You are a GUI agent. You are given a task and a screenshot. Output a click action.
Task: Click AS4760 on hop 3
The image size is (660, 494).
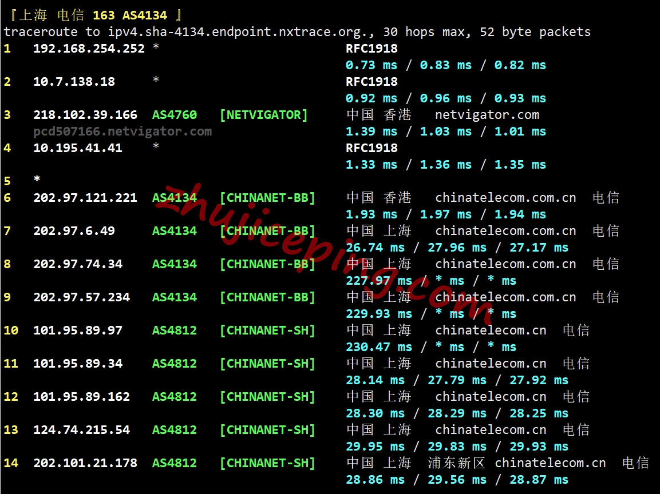[174, 115]
